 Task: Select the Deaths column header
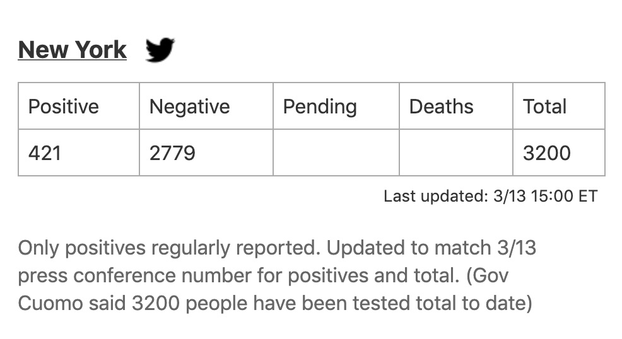pyautogui.click(x=456, y=106)
